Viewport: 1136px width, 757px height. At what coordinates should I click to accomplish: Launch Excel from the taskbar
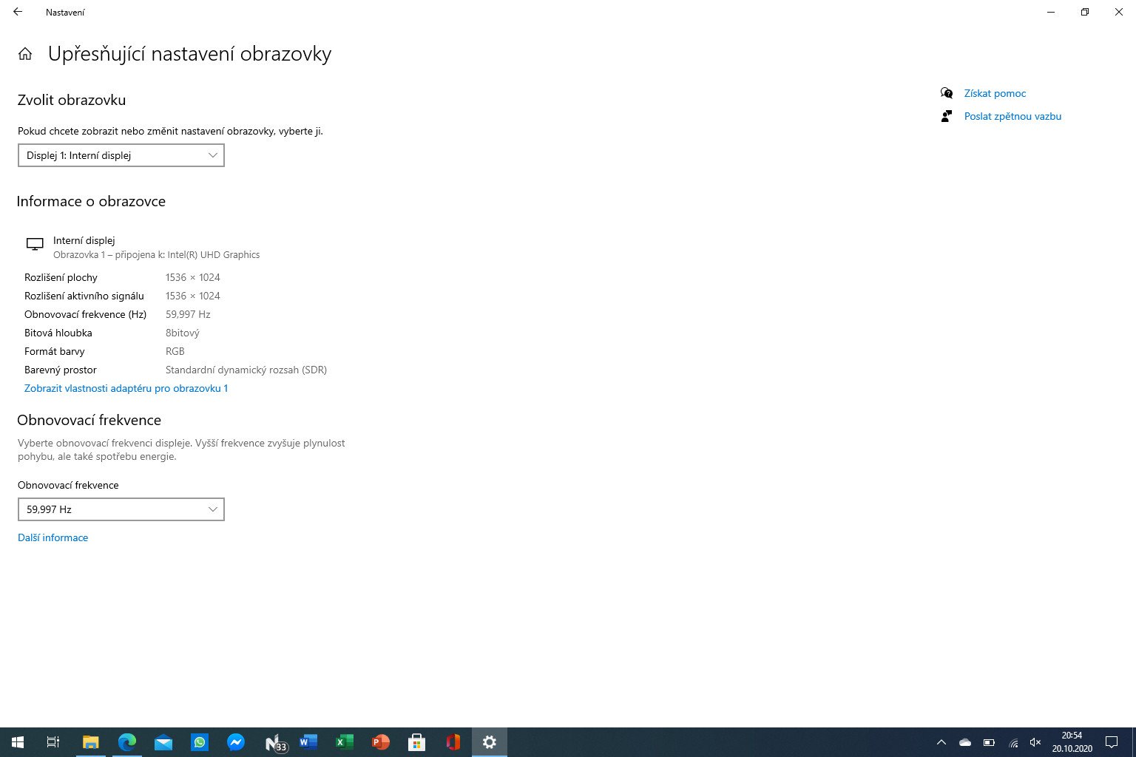(x=344, y=742)
